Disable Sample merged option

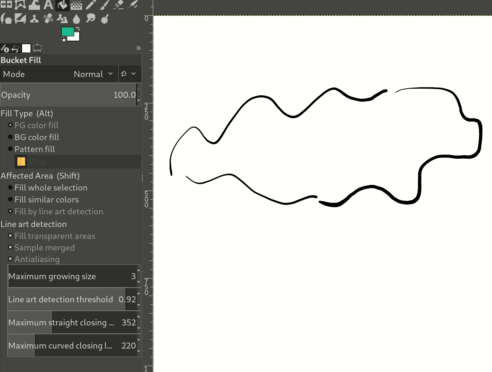[10, 247]
